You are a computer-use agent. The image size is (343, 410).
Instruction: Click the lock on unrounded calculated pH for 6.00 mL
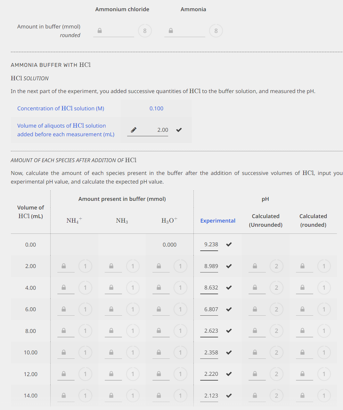255,309
